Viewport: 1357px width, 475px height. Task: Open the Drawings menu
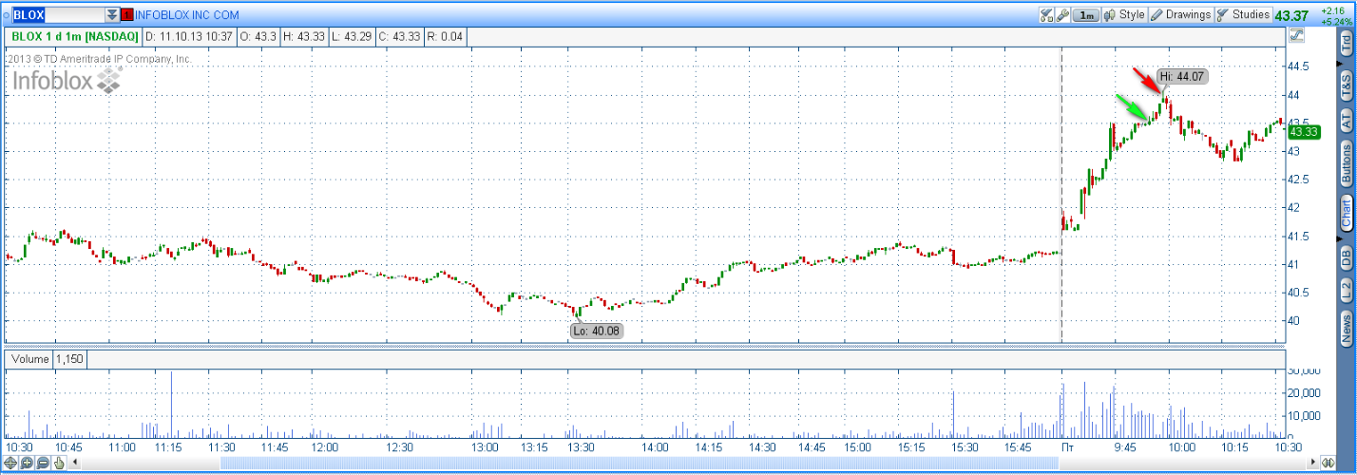[x=1180, y=15]
